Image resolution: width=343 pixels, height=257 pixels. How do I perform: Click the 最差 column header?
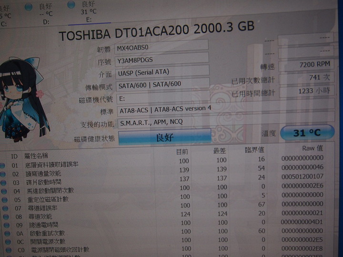[220, 150]
